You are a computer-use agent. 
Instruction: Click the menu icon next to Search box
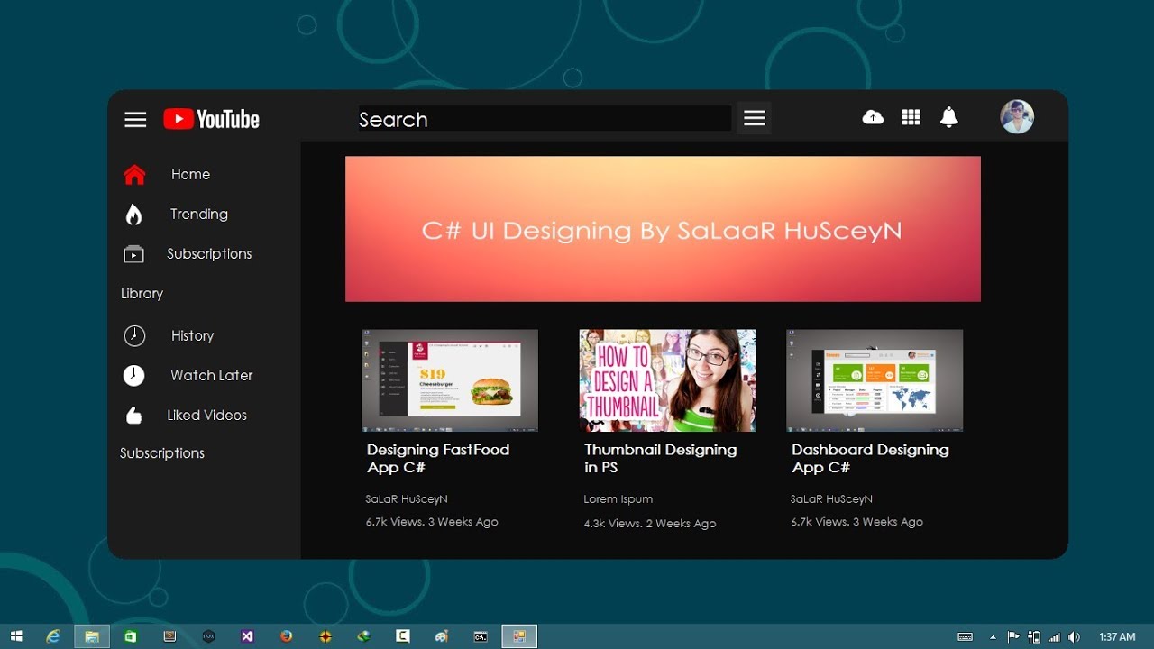[755, 118]
